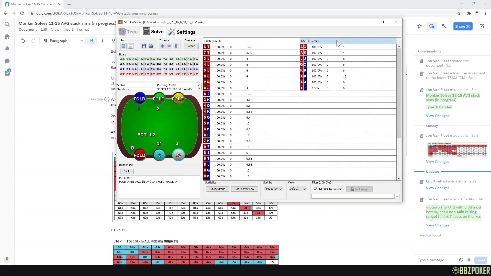Open View Changes under Eric Kindred's edits
This screenshot has height=276, width=491.
pos(437,188)
